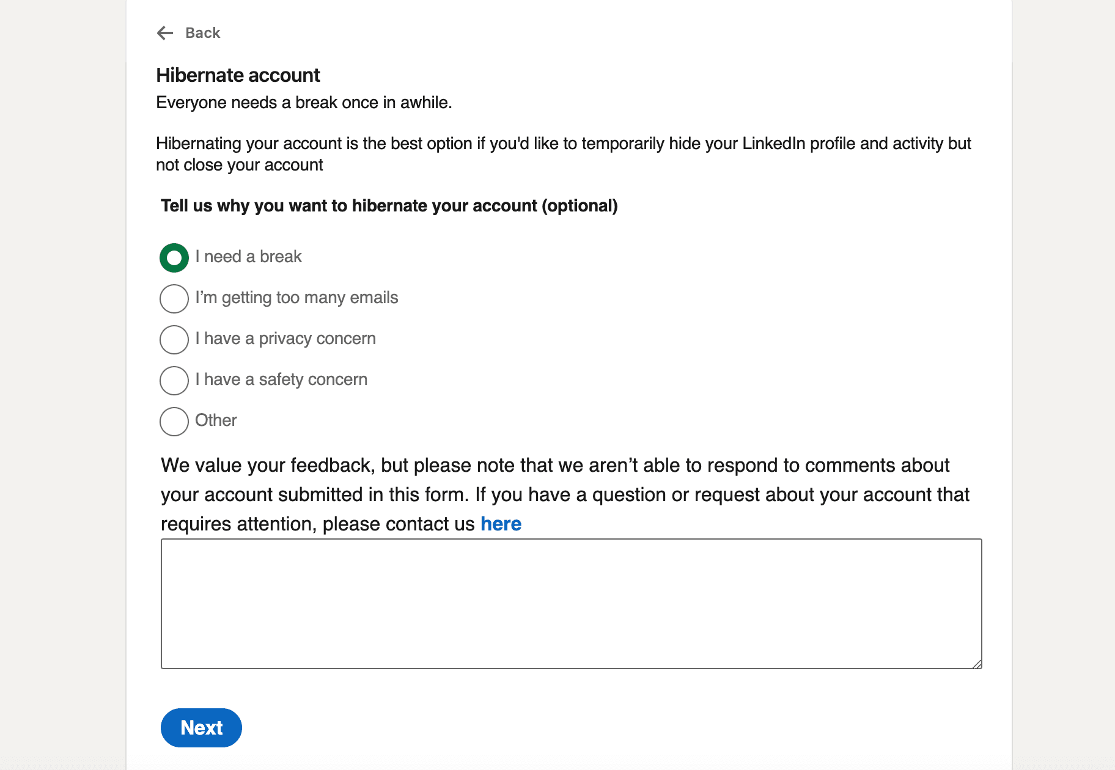Click the 'I need a break' label text

pyautogui.click(x=248, y=257)
